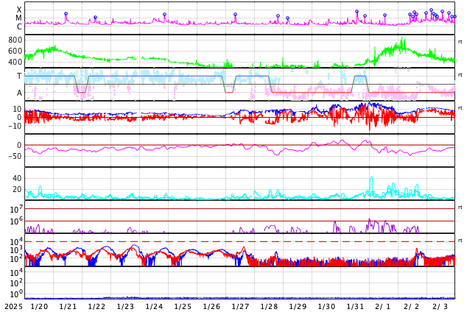
Task: Select the 400 axis label
Action: tap(15, 62)
